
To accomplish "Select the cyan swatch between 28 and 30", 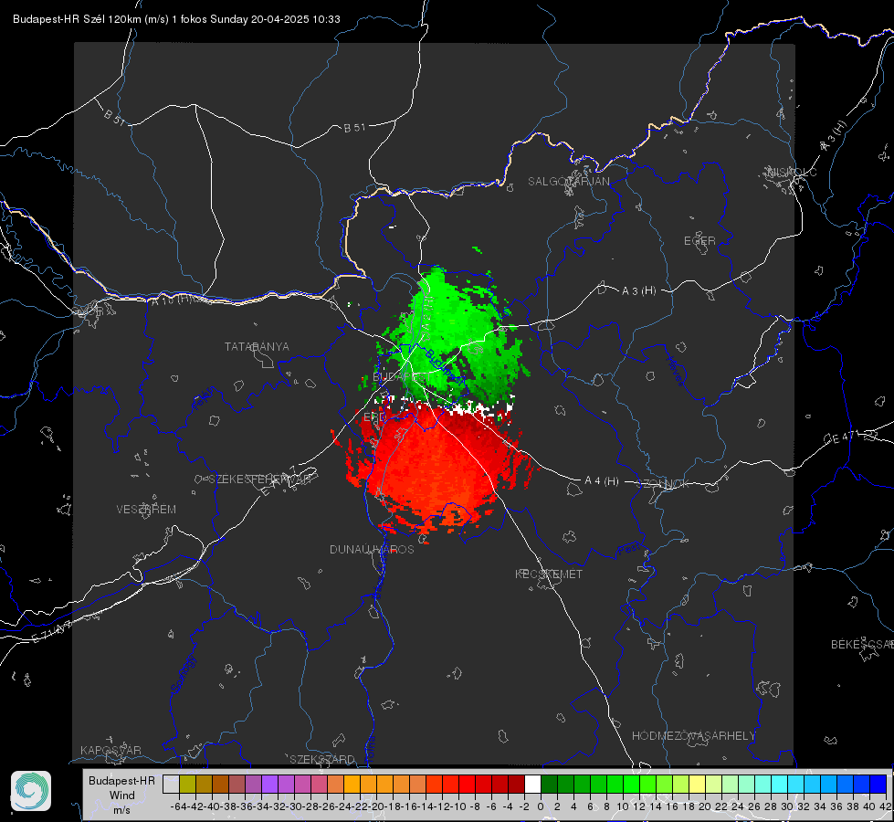I will point(780,784).
